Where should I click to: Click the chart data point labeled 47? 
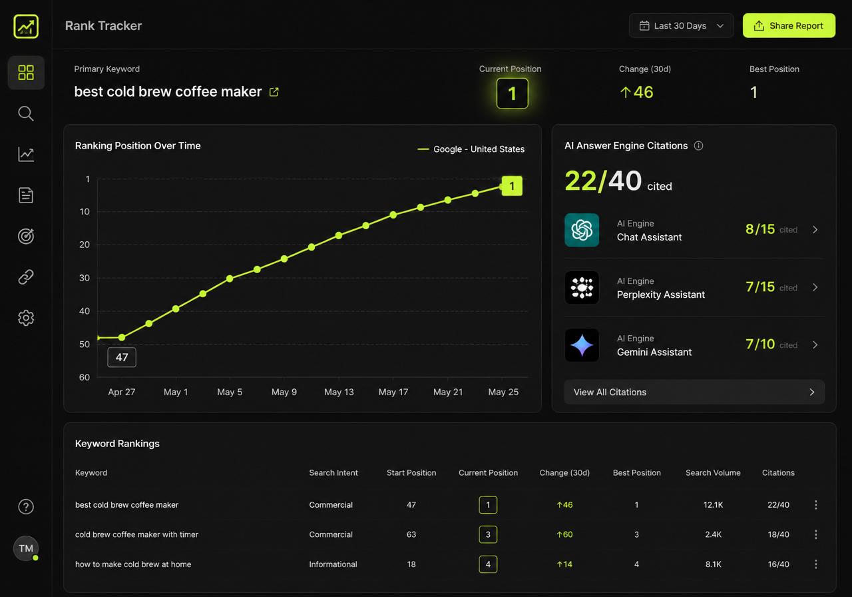[x=122, y=337]
